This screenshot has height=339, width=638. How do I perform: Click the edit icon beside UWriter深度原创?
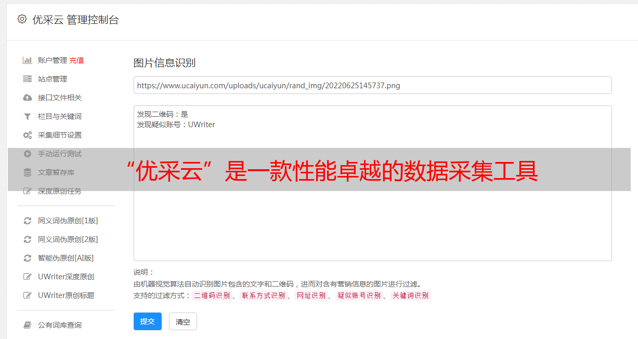tap(28, 277)
